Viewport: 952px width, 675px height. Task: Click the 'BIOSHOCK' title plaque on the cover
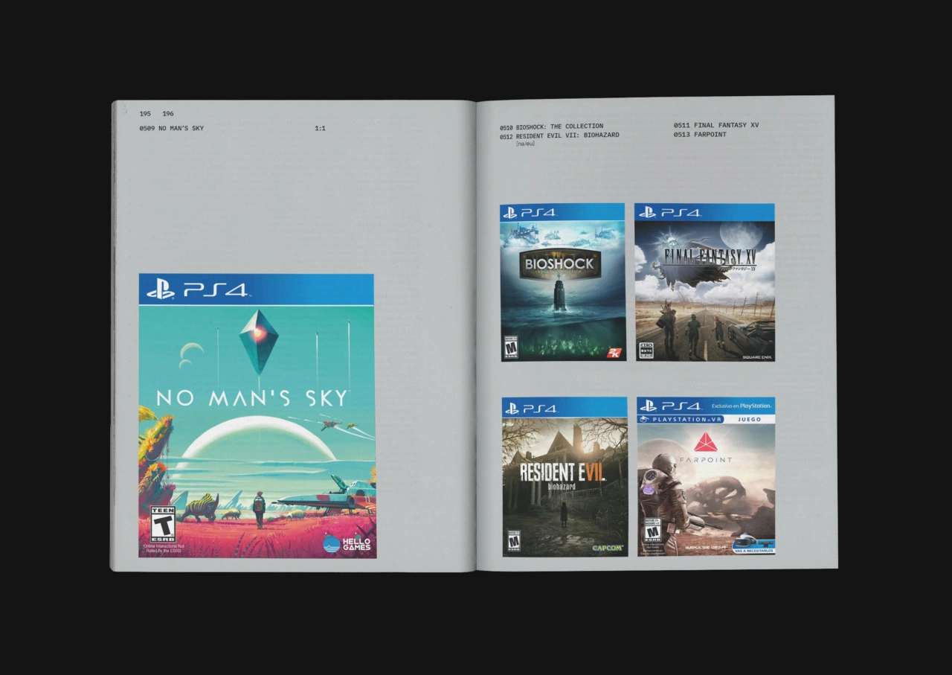(559, 264)
